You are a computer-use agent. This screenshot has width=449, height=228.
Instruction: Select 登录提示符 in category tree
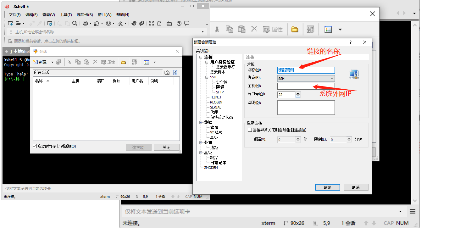coord(225,67)
